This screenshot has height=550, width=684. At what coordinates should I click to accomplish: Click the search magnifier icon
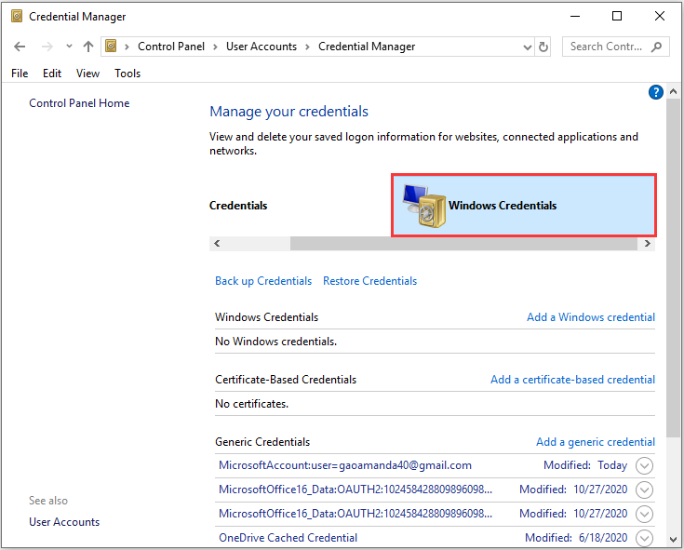(656, 47)
